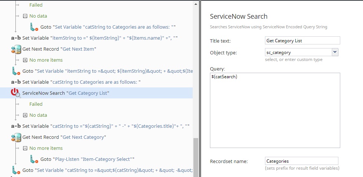363x177 pixels.
Task: Click inside the Query text area
Action: point(275,110)
